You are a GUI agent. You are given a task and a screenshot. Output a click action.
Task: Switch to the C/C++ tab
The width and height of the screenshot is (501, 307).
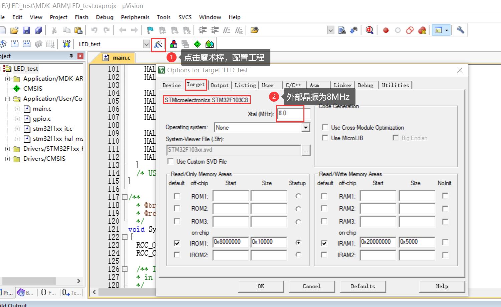click(x=293, y=85)
